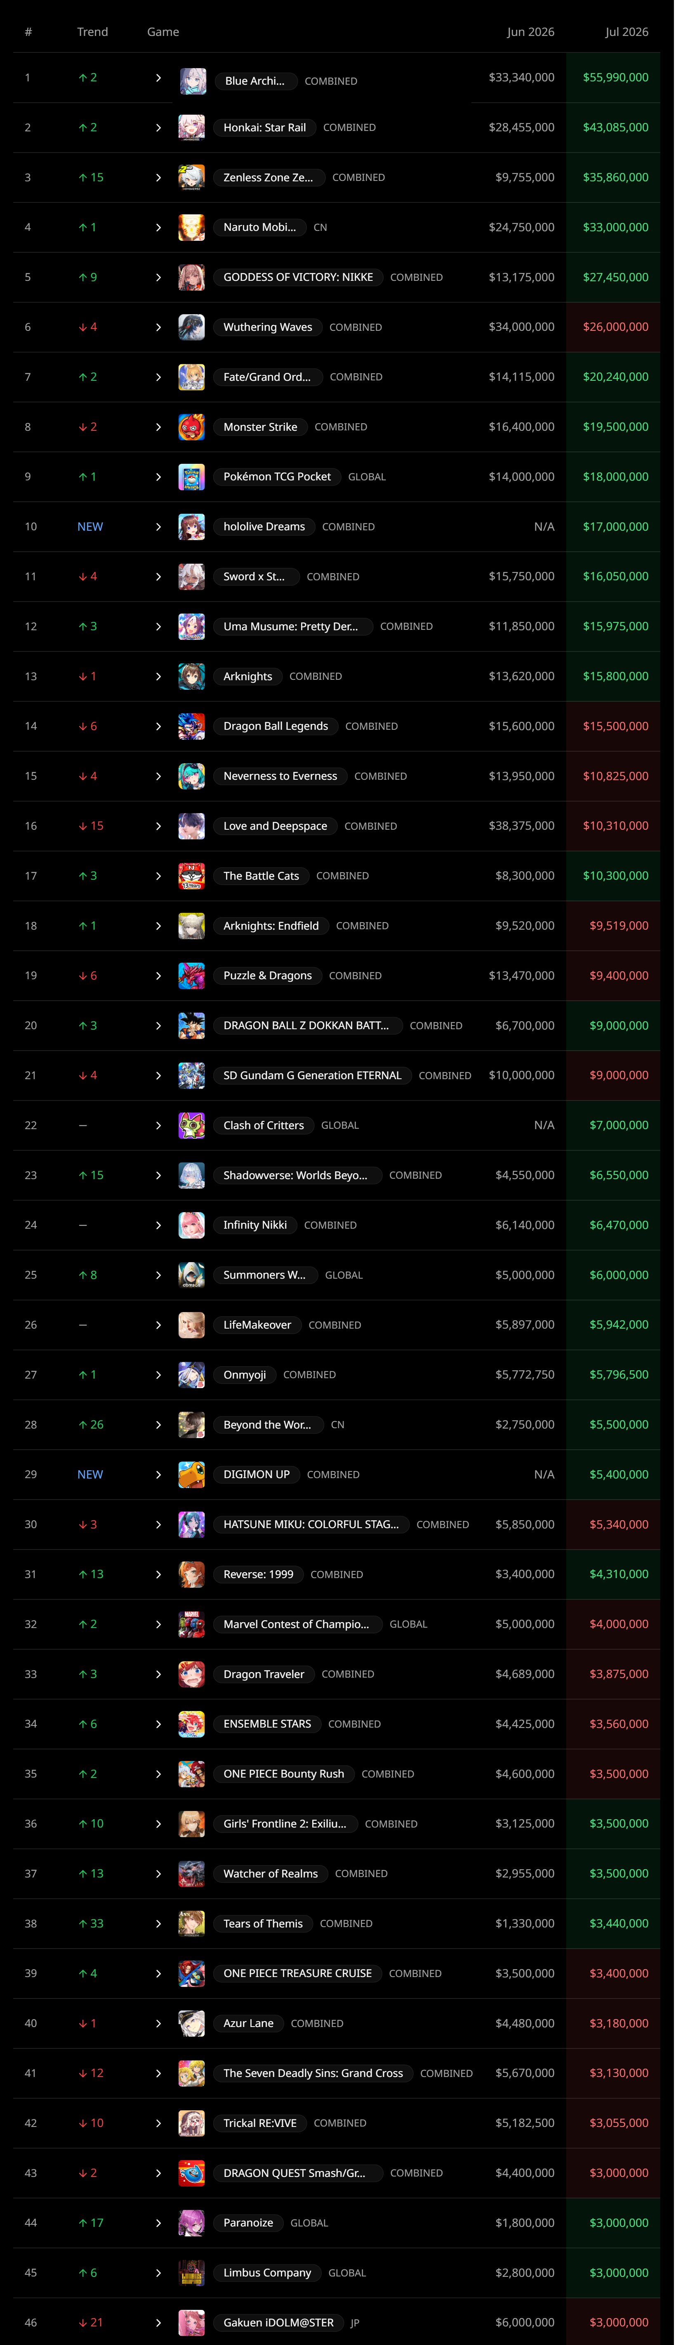The width and height of the screenshot is (676, 2345).
Task: Open the Limbus Company game icon
Action: [192, 2273]
